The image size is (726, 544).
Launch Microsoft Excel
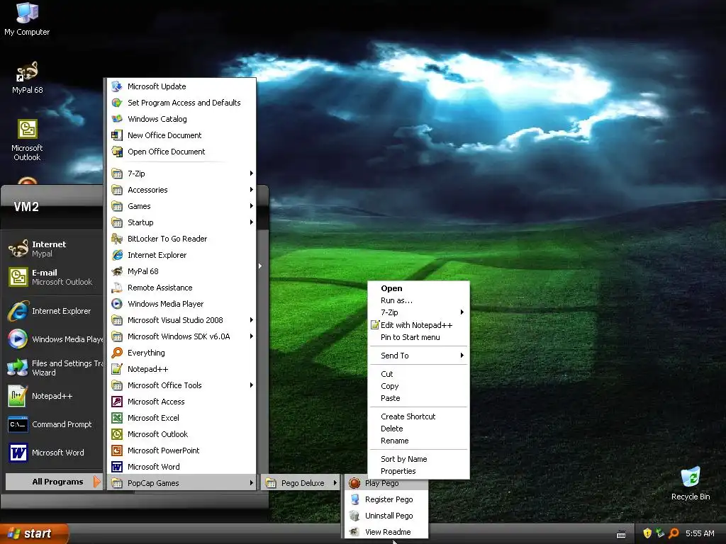181,418
